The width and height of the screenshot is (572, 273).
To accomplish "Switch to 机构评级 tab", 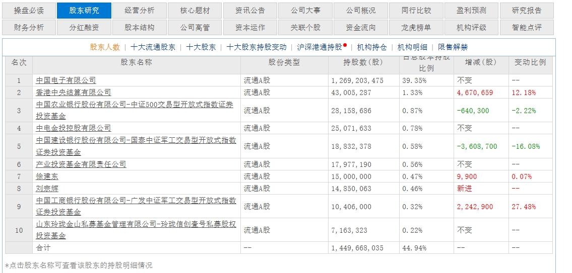I will click(x=471, y=28).
